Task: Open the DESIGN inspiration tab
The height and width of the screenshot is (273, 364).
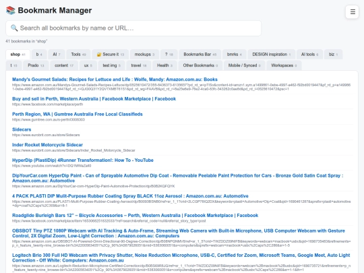Action: pos(272,55)
